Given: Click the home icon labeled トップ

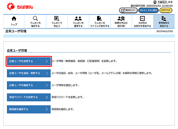Looking at the screenshot, I should coord(14,18).
